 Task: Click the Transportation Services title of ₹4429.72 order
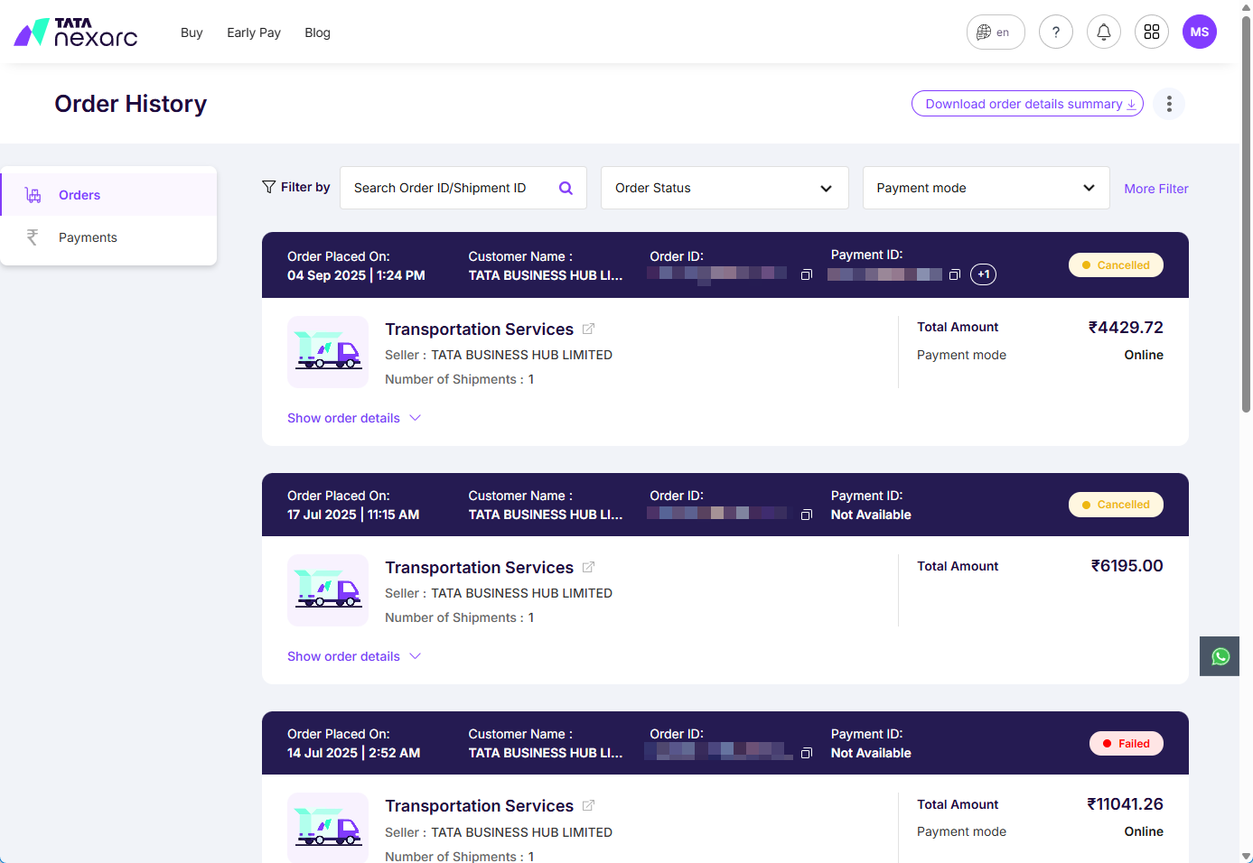479,329
